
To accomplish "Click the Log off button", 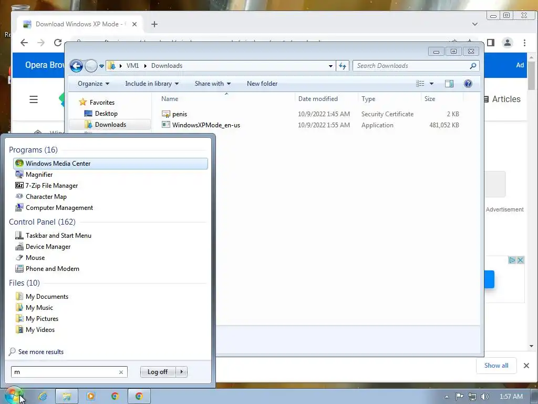I will 158,372.
